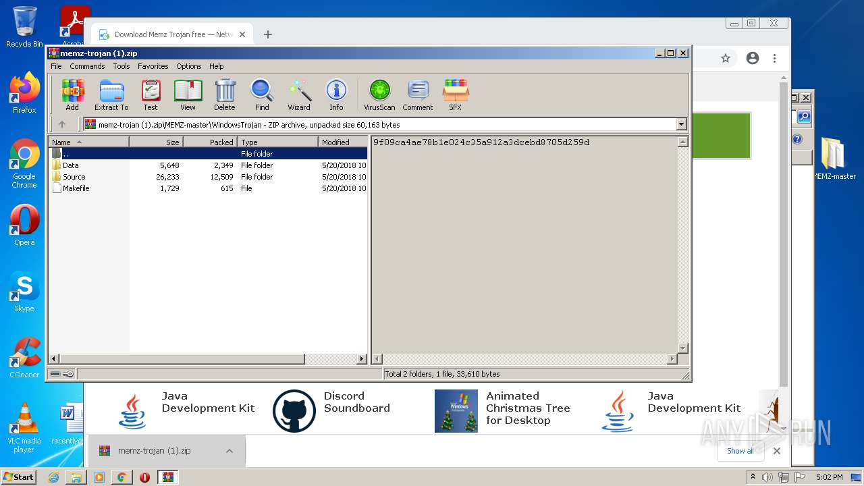Open the Favorites menu
This screenshot has width=864, height=486.
click(153, 66)
